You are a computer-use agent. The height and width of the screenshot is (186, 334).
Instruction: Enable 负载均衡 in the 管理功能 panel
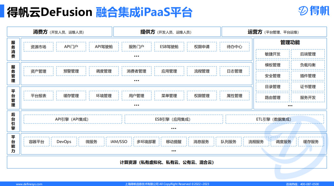tap(307, 65)
